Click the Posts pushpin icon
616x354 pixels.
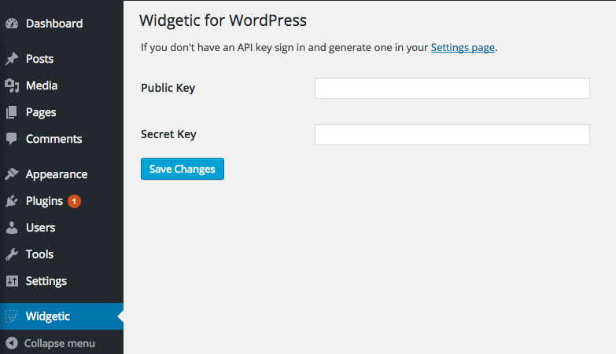click(12, 59)
